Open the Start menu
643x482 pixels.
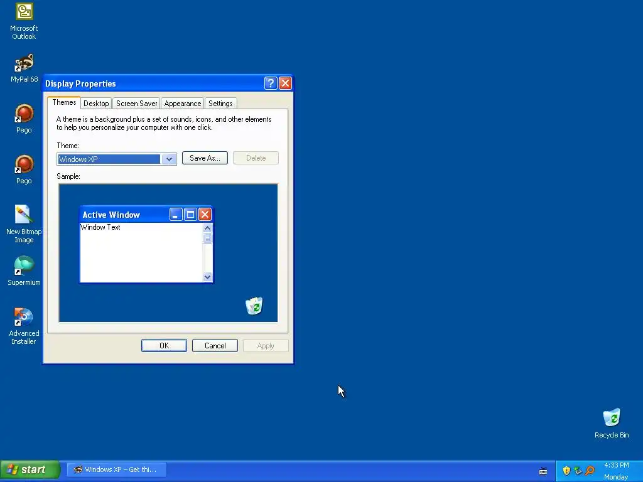[30, 469]
